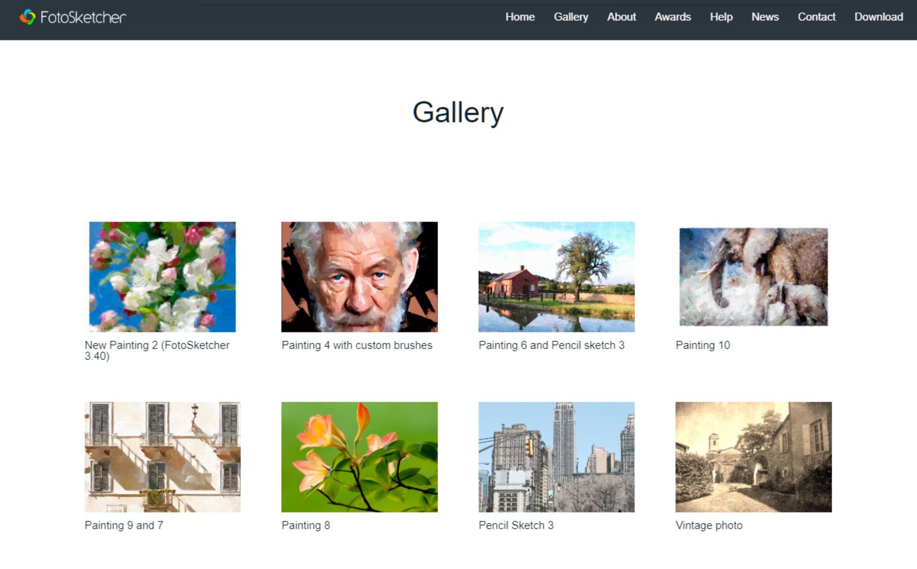Go to the Gallery nav item
The image size is (917, 569).
tap(570, 17)
